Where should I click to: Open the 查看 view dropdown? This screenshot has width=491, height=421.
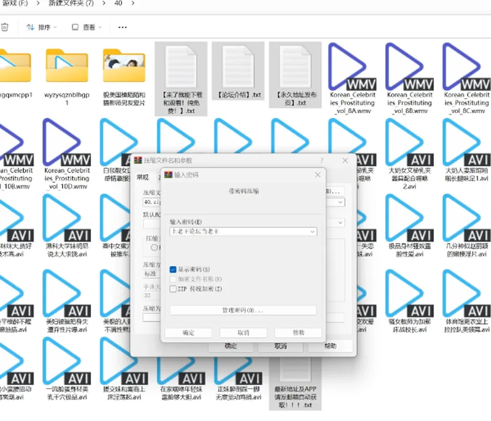point(87,27)
